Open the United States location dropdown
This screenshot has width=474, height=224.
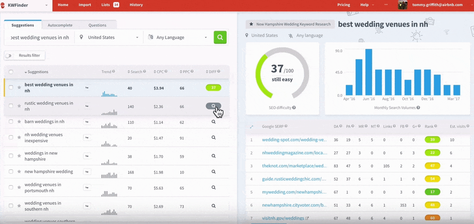coord(109,37)
